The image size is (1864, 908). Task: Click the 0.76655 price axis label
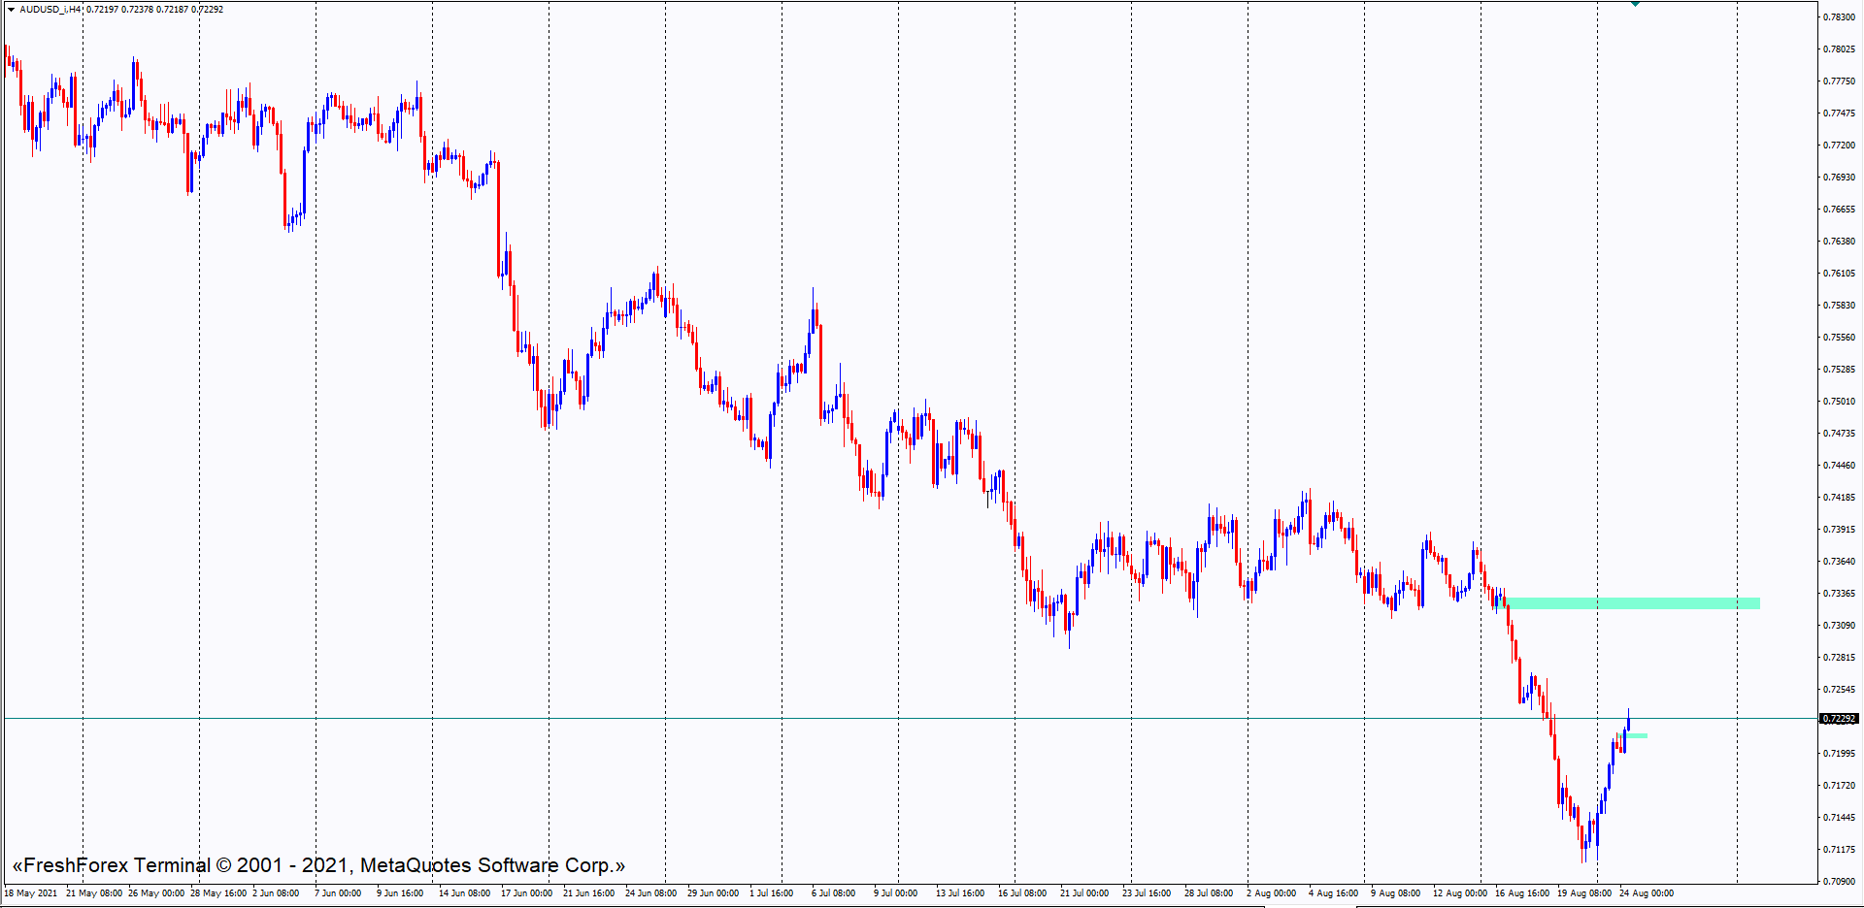point(1840,210)
